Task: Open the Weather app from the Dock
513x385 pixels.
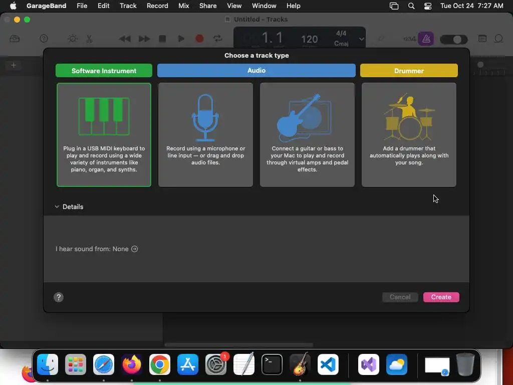Action: point(397,364)
